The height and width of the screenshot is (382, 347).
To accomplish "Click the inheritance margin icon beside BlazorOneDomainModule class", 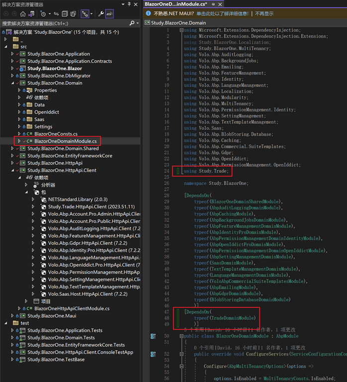I will (153, 336).
